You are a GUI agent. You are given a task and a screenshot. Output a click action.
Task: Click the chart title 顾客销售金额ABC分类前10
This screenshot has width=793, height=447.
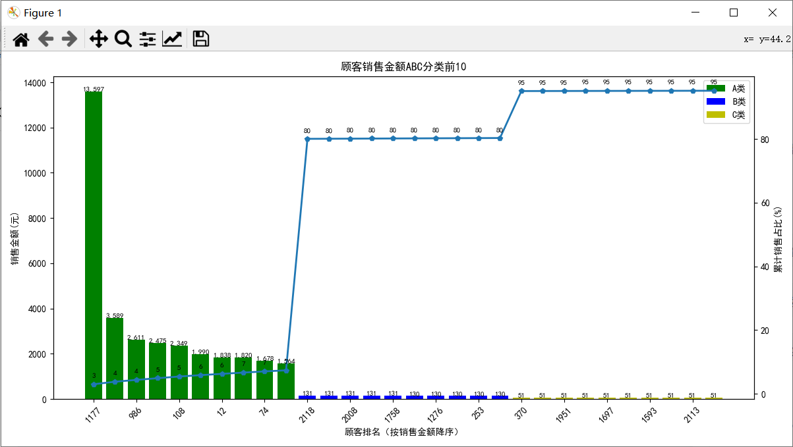coord(405,66)
